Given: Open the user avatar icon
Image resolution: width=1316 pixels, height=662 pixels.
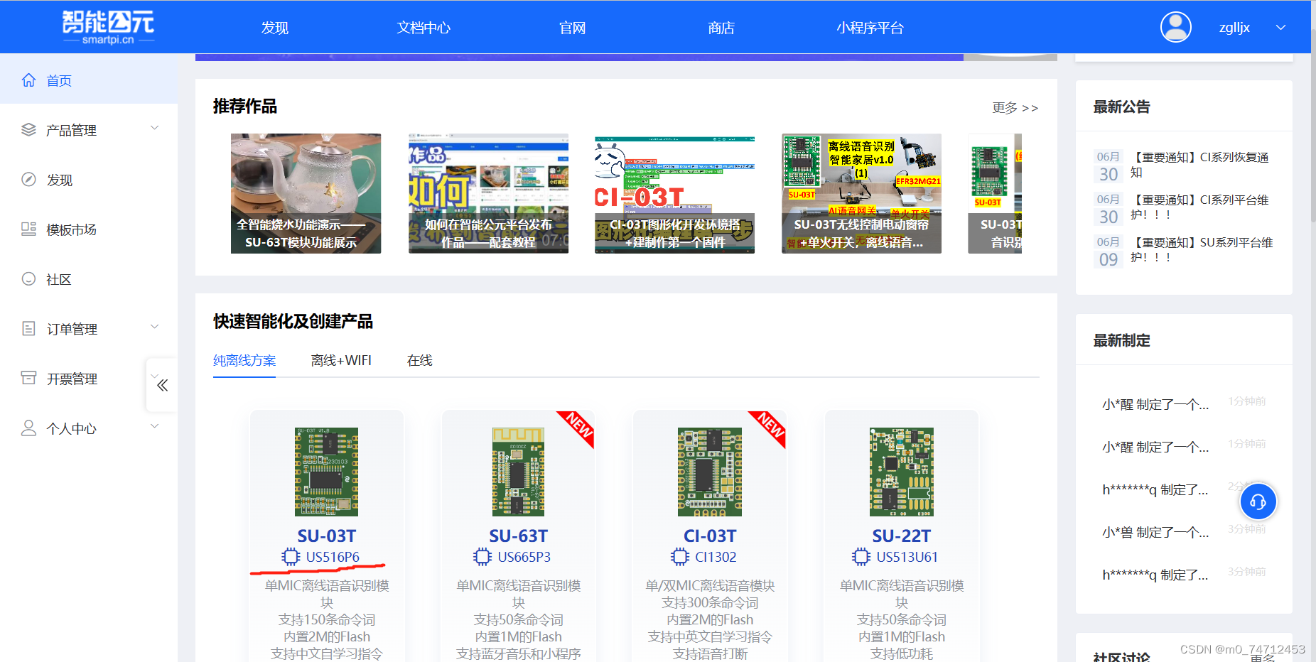Looking at the screenshot, I should (x=1175, y=28).
